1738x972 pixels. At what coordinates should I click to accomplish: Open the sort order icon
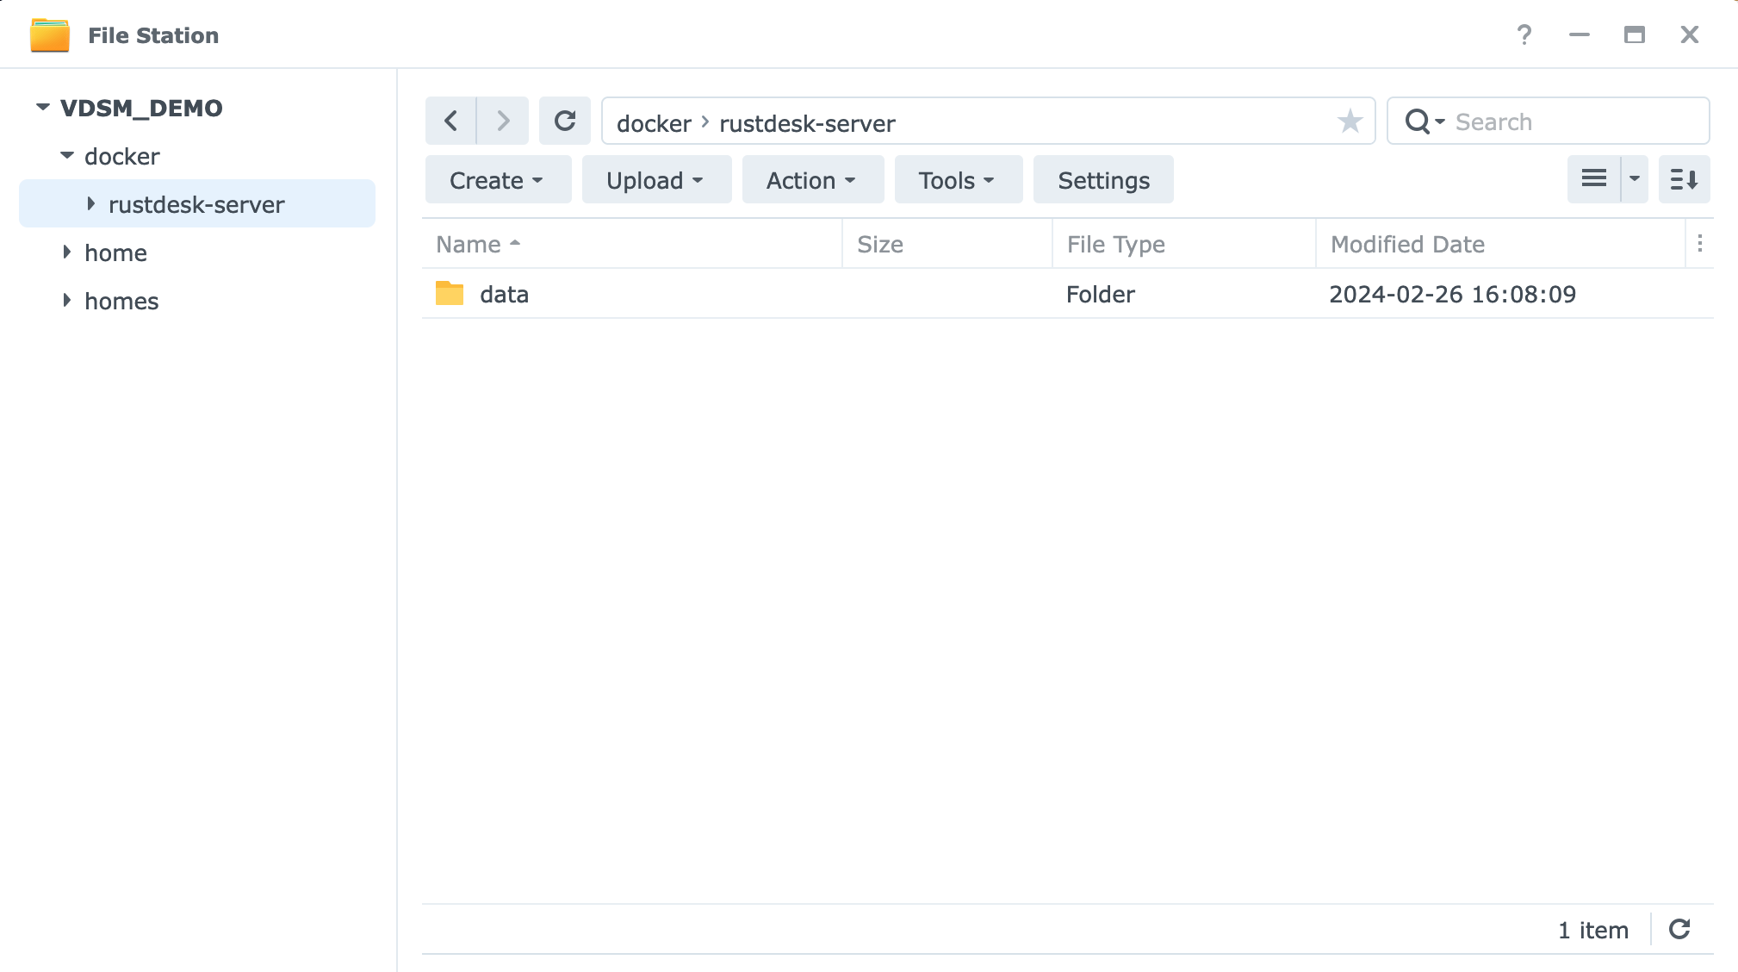click(1684, 179)
